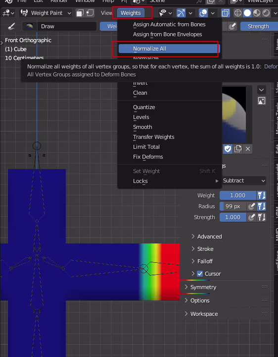Select Levels from the Weights menu

point(169,117)
